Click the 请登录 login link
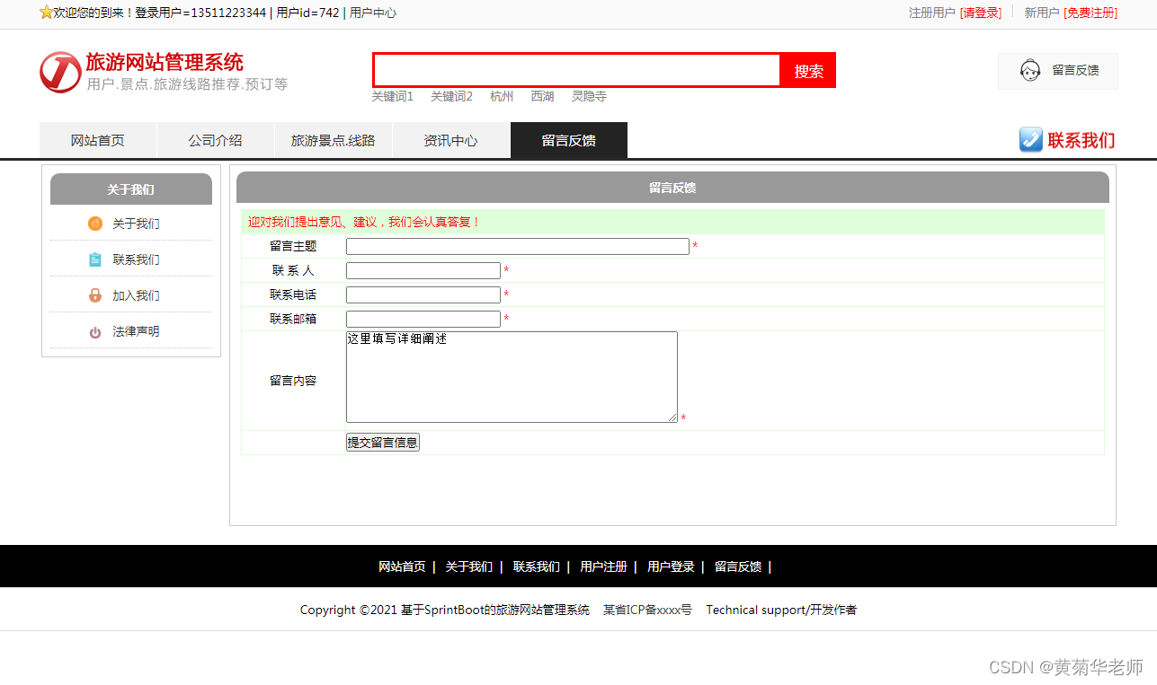Image resolution: width=1157 pixels, height=685 pixels. tap(981, 13)
